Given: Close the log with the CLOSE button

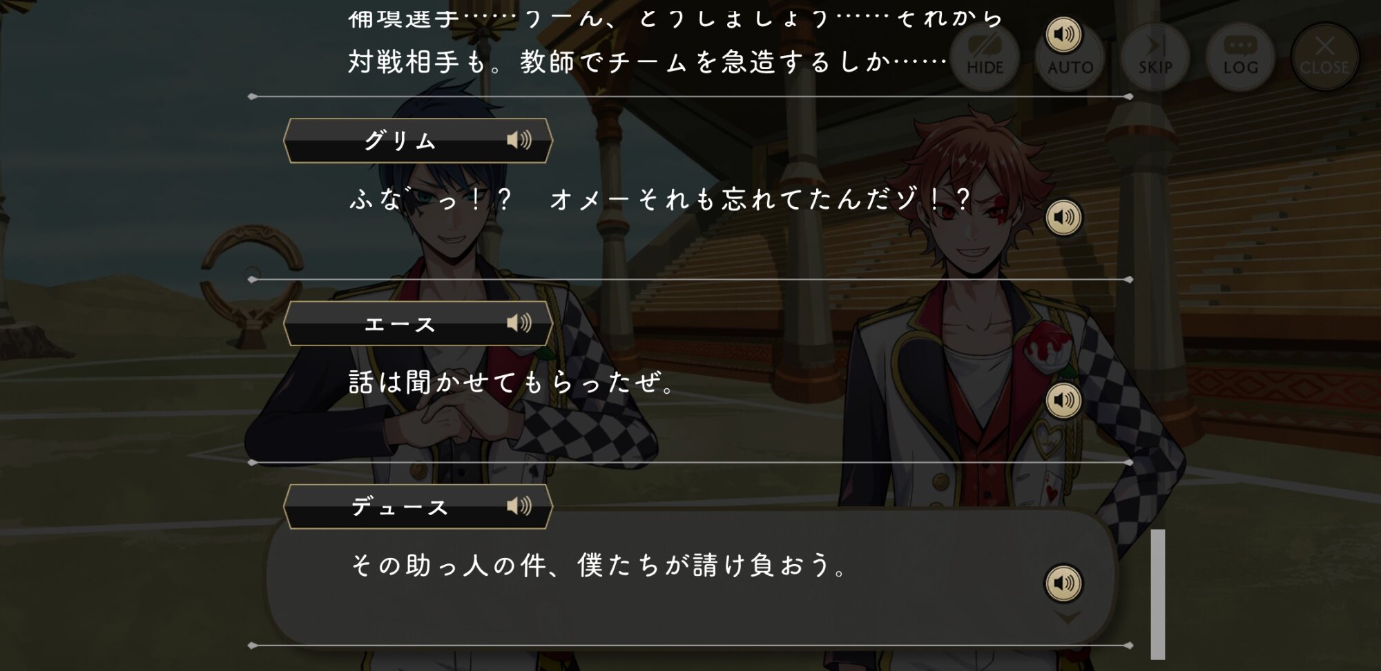Looking at the screenshot, I should point(1324,56).
